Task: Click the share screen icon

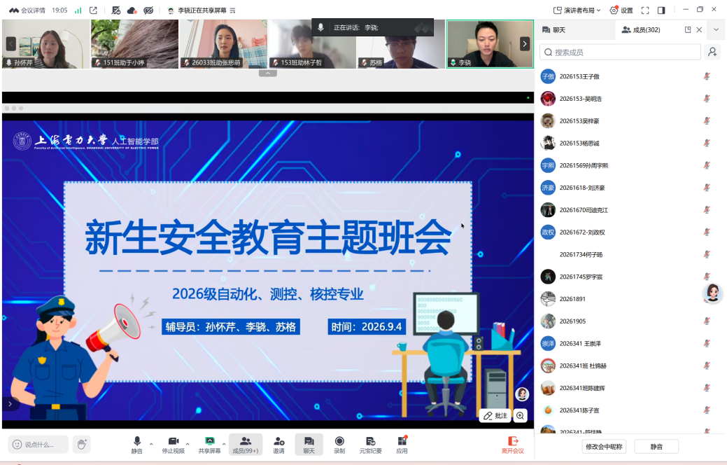Action: tap(210, 441)
